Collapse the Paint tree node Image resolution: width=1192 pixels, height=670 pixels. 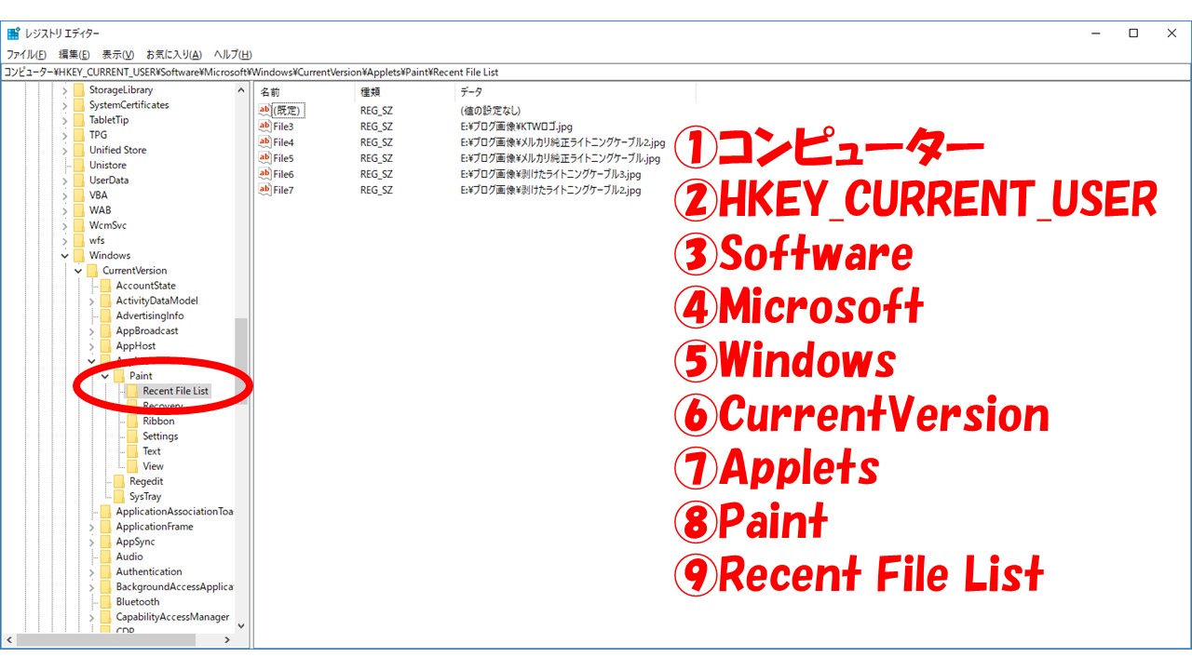pos(105,376)
